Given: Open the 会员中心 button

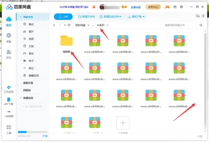Looking at the screenshot, I should click(x=153, y=7).
